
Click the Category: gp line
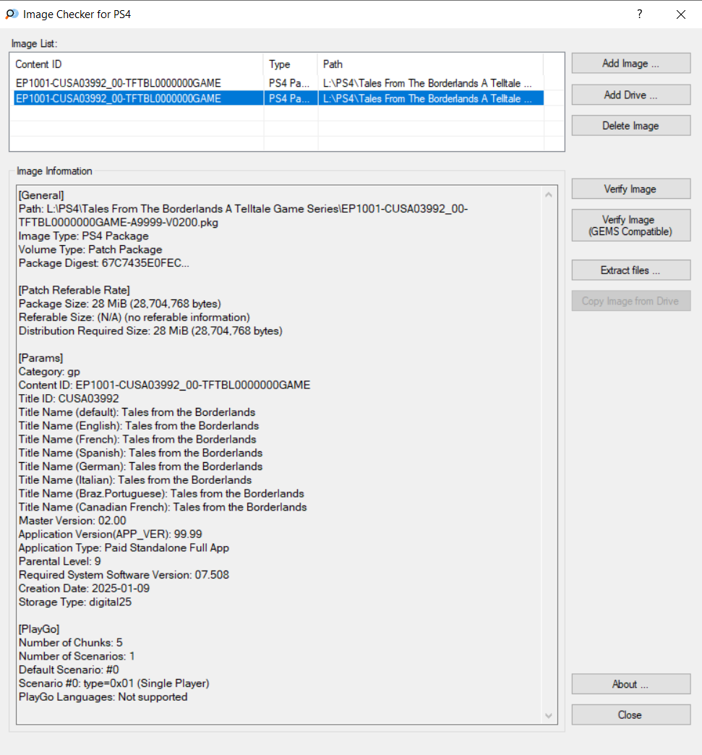pyautogui.click(x=49, y=372)
